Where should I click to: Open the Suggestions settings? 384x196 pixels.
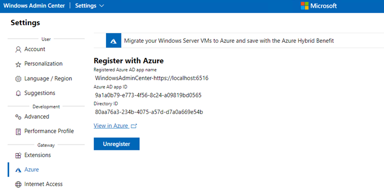[40, 93]
